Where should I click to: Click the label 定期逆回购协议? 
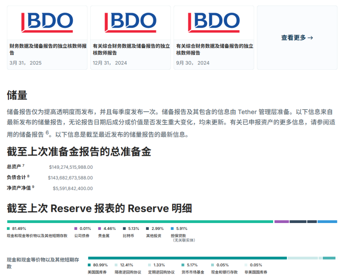(161, 272)
